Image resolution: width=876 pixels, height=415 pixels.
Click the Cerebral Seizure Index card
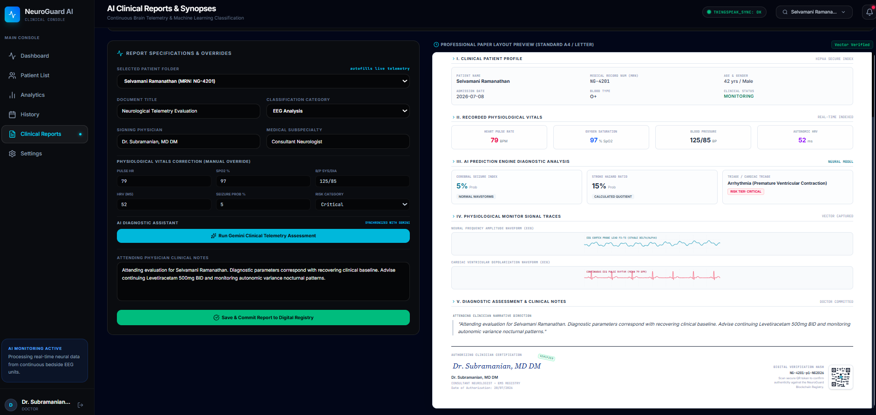[516, 187]
